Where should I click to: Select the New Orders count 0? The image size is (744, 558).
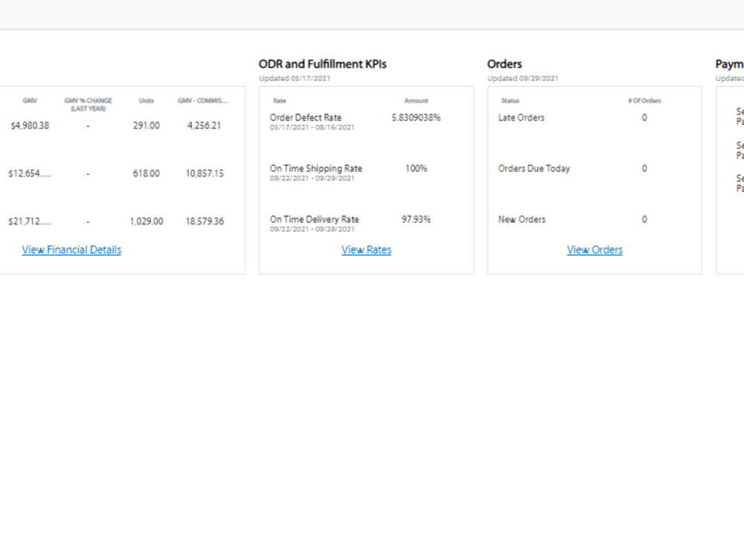[644, 219]
